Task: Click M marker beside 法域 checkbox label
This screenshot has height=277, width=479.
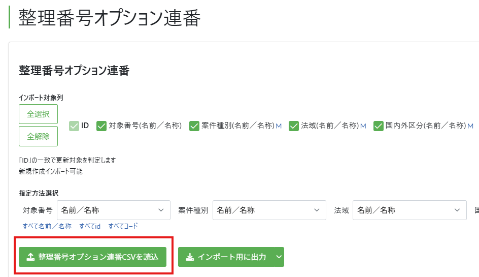Action: (x=363, y=126)
